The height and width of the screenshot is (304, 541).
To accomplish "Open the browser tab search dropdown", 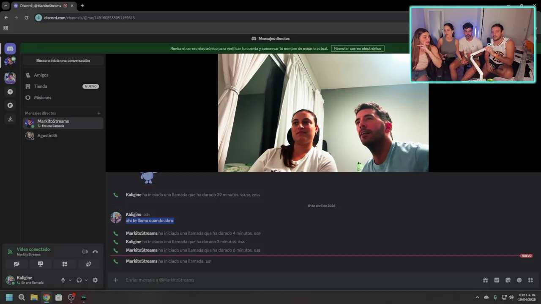I will [x=5, y=5].
